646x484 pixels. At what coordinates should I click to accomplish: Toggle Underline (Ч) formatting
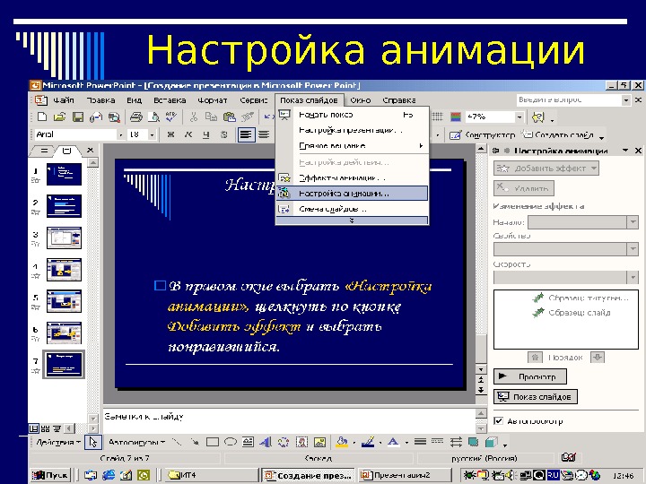tap(206, 134)
